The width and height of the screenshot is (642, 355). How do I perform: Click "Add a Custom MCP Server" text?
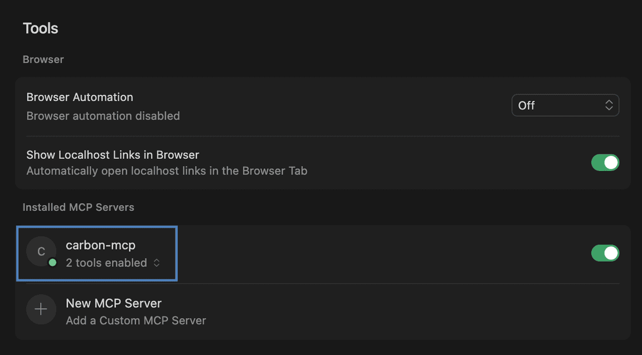click(135, 320)
